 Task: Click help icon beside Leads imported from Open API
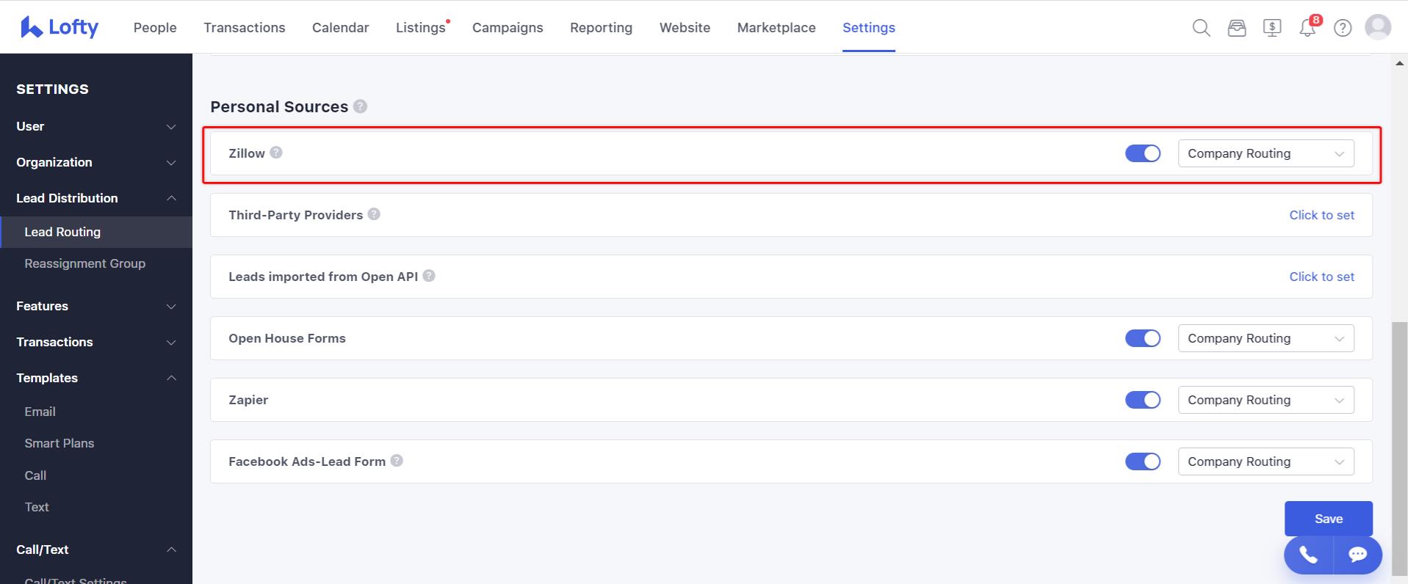[429, 276]
